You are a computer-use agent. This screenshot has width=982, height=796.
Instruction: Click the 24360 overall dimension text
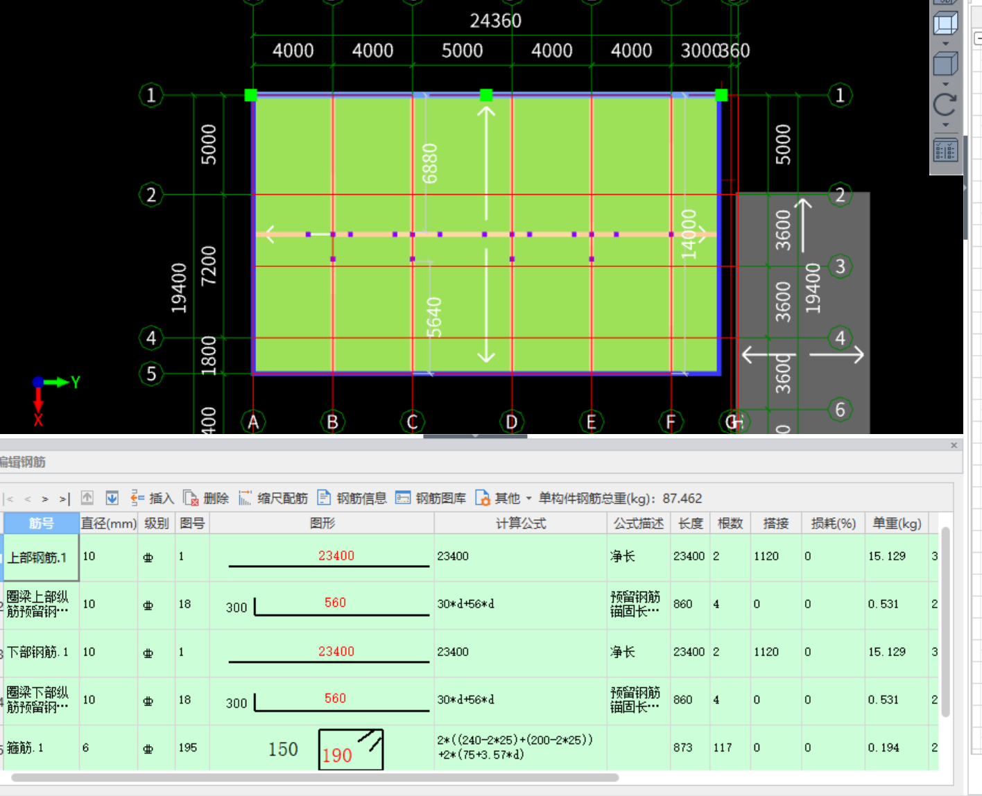pos(495,21)
